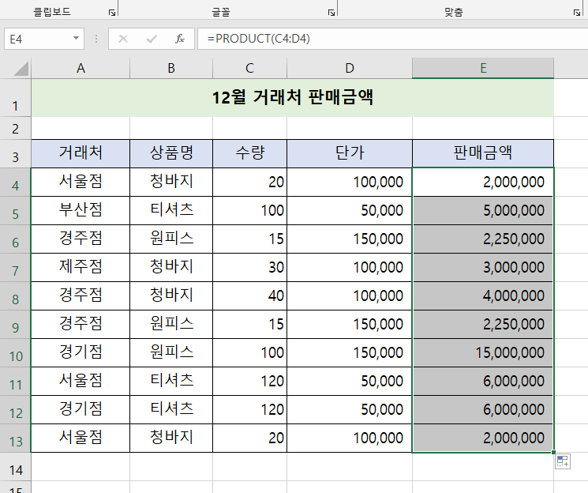Viewport: 588px width, 493px height.
Task: Click quantity 100 in row 5
Action: [x=249, y=211]
